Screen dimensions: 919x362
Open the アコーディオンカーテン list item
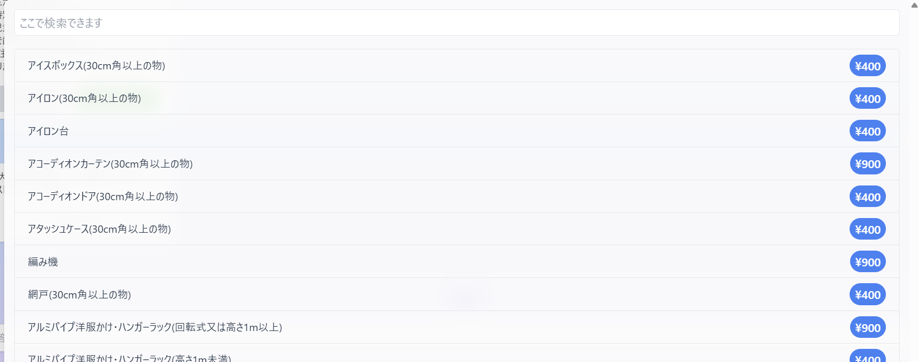coord(110,164)
